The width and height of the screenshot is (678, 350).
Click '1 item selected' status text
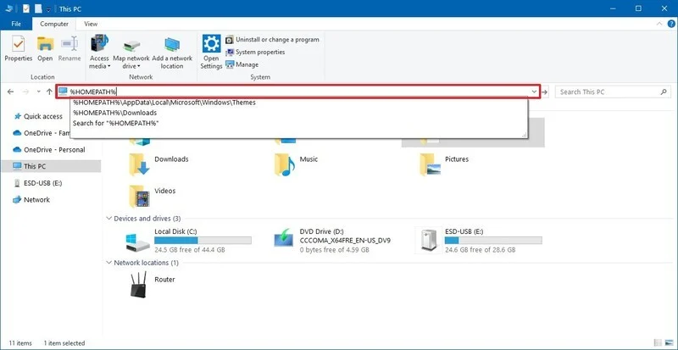64,343
